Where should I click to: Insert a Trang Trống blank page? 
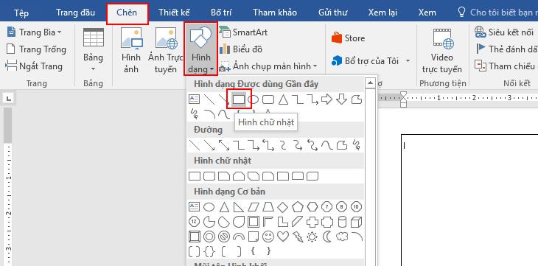pos(36,49)
